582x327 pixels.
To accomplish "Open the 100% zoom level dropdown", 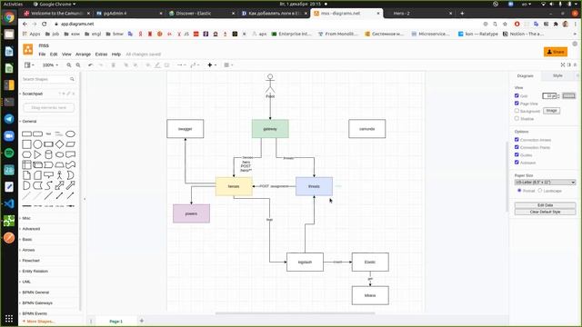I will (50, 64).
